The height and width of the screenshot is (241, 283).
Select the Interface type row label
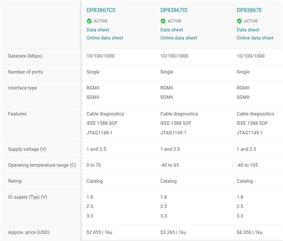coord(23,88)
